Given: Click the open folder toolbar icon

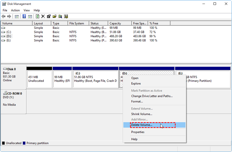Looking at the screenshot, I should [x=54, y=16].
